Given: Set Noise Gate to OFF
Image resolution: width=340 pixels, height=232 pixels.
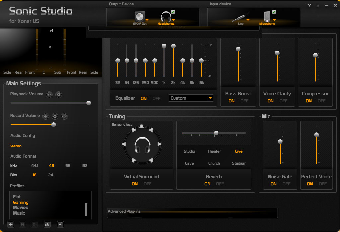Looking at the screenshot, I should 286,184.
